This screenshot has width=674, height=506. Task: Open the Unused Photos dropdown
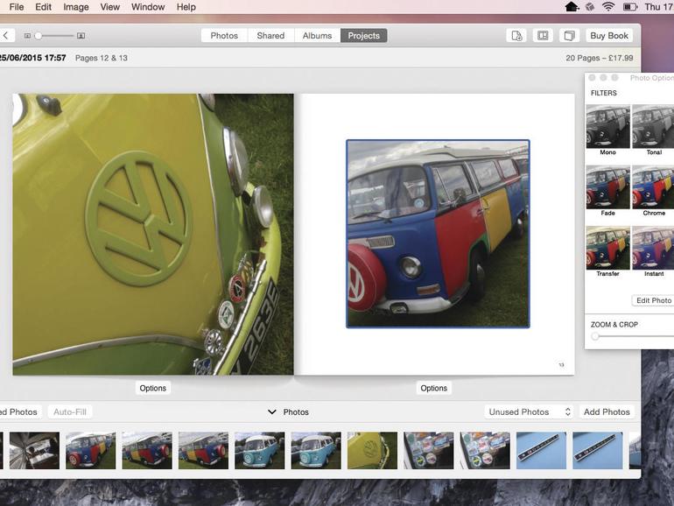point(530,411)
